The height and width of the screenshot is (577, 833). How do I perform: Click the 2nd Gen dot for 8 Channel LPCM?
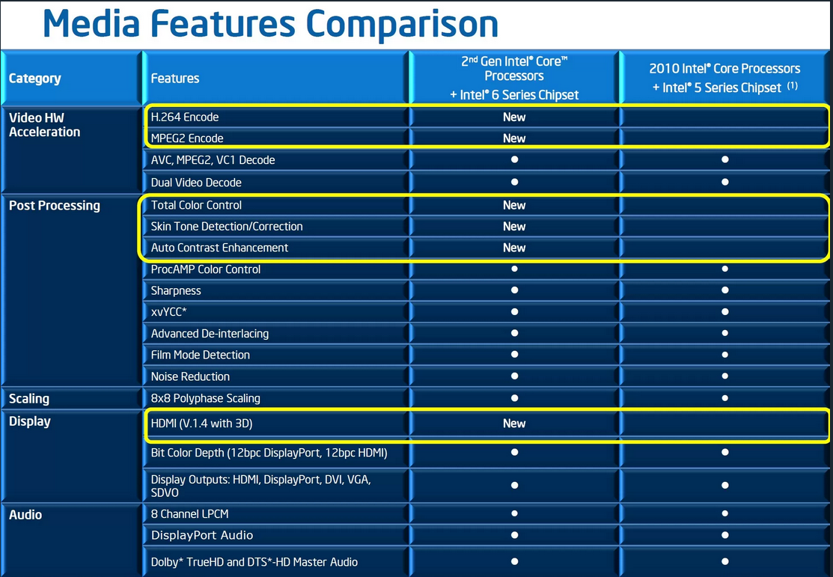514,513
